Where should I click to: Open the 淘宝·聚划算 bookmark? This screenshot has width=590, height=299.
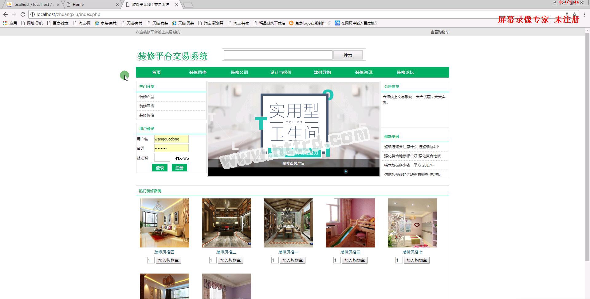click(211, 23)
